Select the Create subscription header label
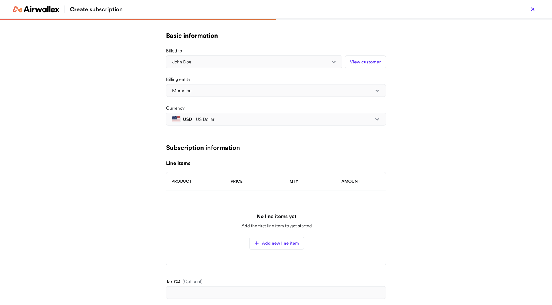 96,9
